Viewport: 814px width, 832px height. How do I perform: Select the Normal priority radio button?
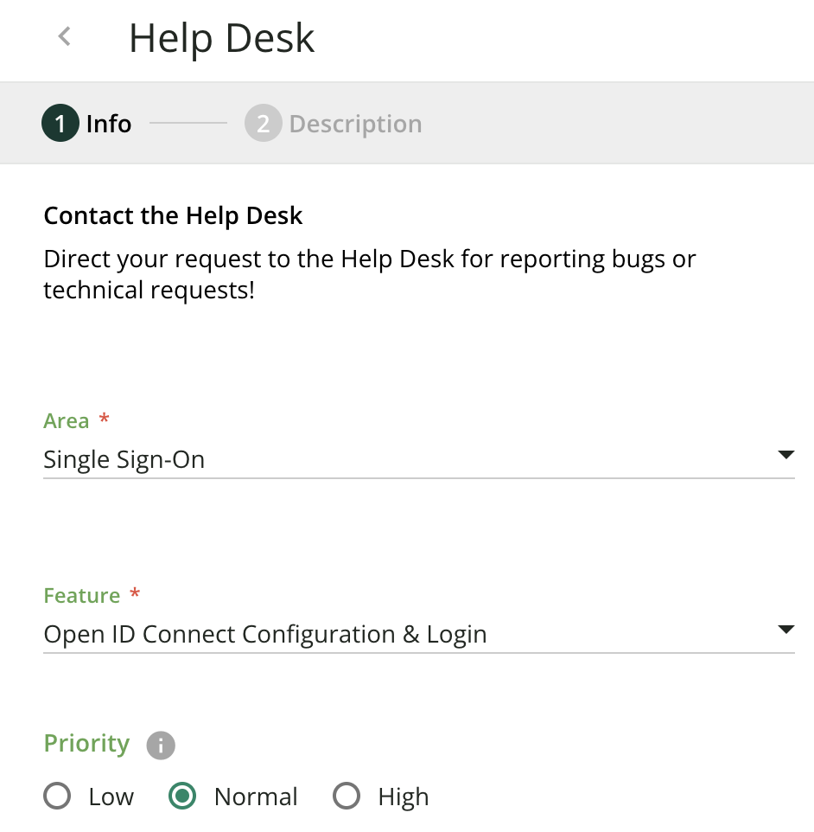tap(182, 797)
